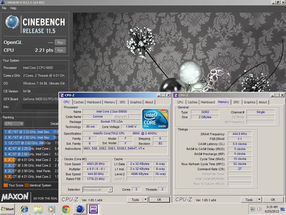The image size is (286, 215).
Task: Open SPD tab in right CPU-Z
Action: pyautogui.click(x=236, y=102)
